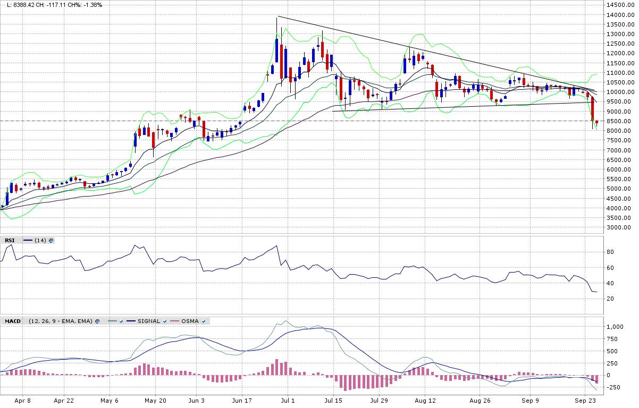Click the dashed current price line
Viewport: 639px width, 408px height.
[x=319, y=121]
